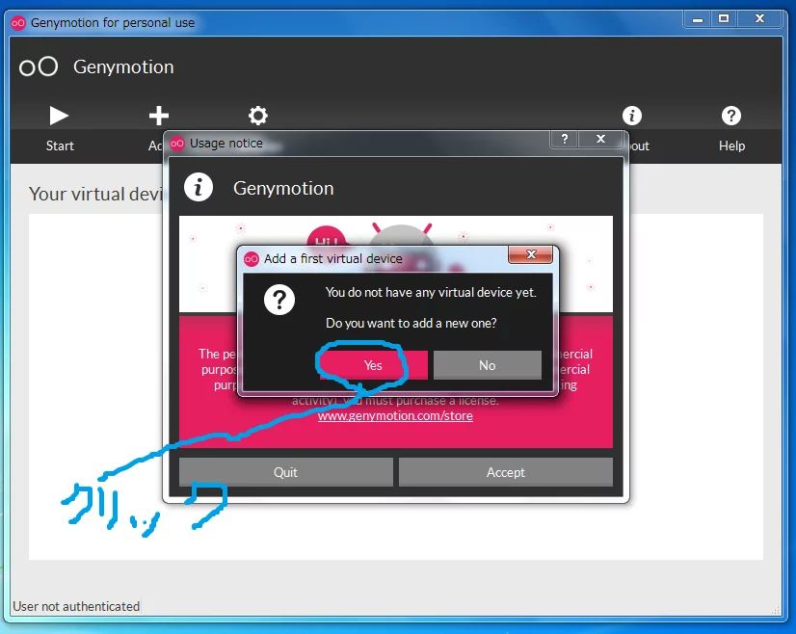The height and width of the screenshot is (634, 796).
Task: Open Help via the question mark icon
Action: click(x=731, y=116)
